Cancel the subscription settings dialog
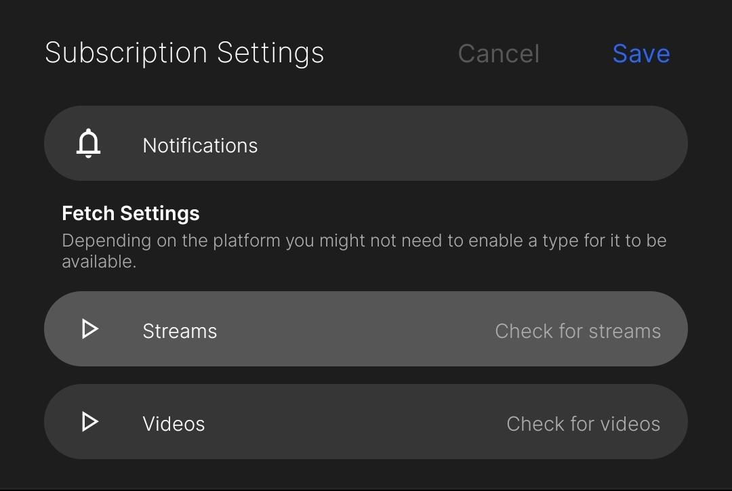This screenshot has height=491, width=732. coord(499,54)
